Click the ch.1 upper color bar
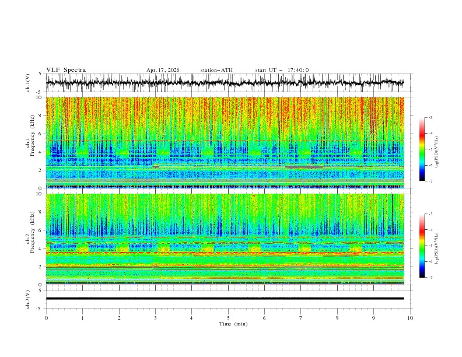Screen dimensions: 462x357 coord(422,149)
